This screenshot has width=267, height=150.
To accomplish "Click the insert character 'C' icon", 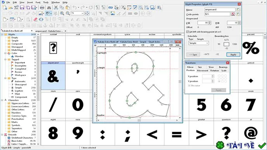I will pos(97,8).
